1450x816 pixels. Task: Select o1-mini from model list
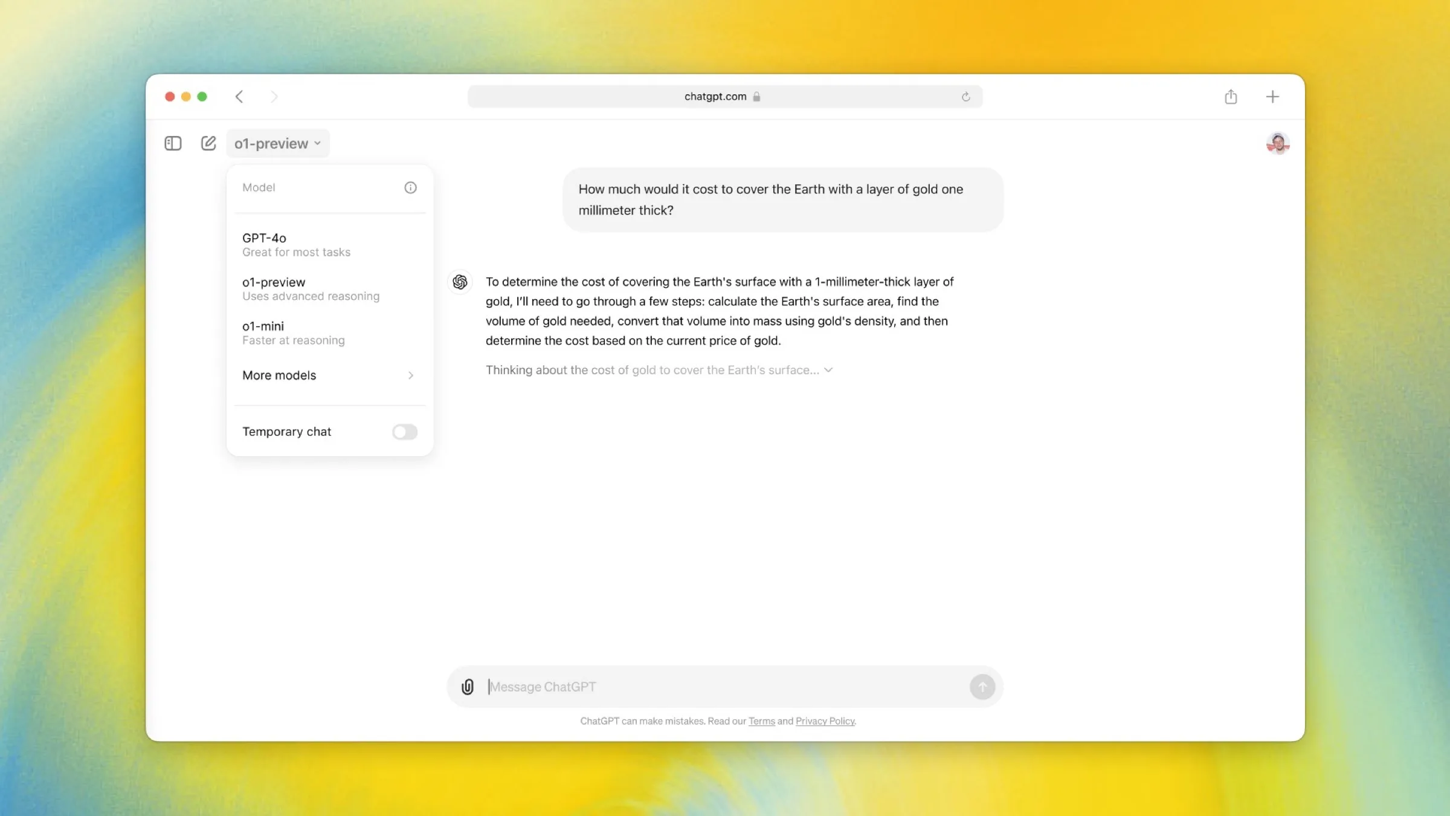click(x=263, y=326)
